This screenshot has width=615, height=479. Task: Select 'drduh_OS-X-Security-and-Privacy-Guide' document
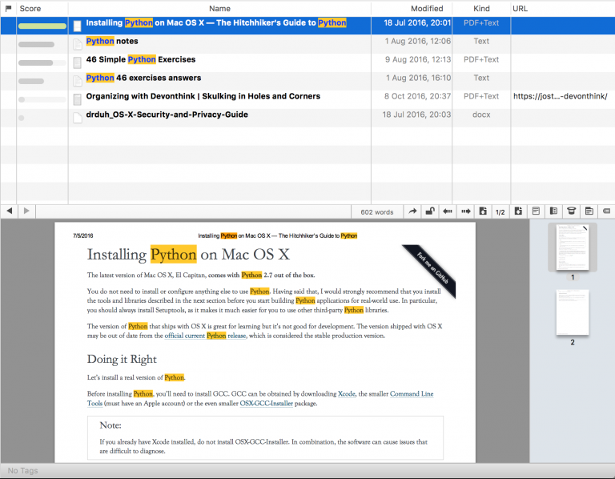(167, 115)
